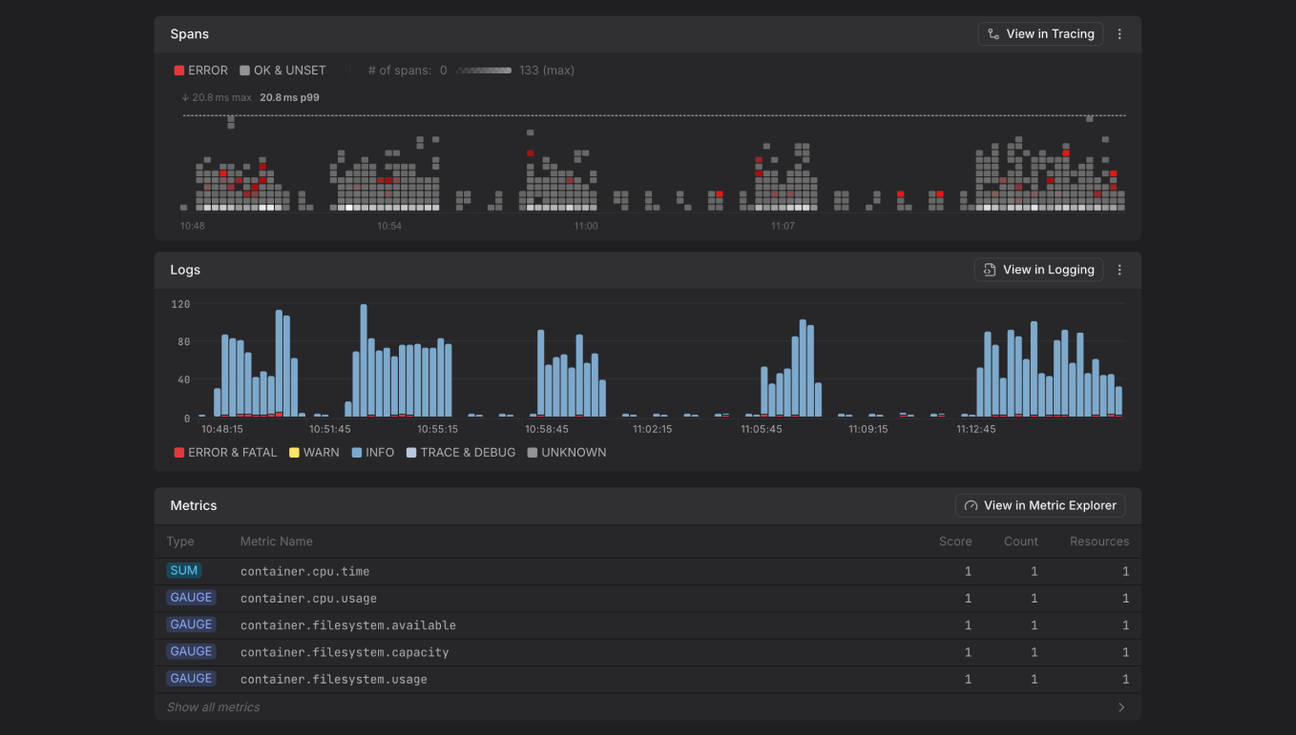Click the View in Logging button

pyautogui.click(x=1038, y=269)
